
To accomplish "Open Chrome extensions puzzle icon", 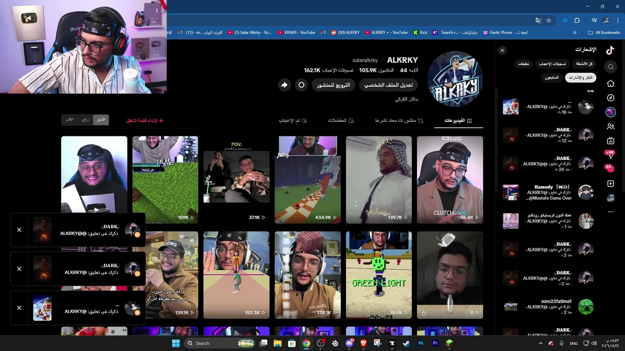I will (x=577, y=20).
